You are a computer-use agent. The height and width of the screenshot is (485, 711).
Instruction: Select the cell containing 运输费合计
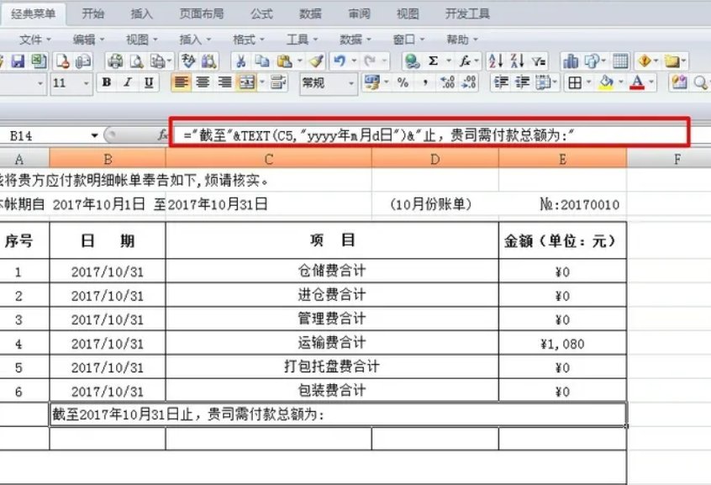point(332,343)
